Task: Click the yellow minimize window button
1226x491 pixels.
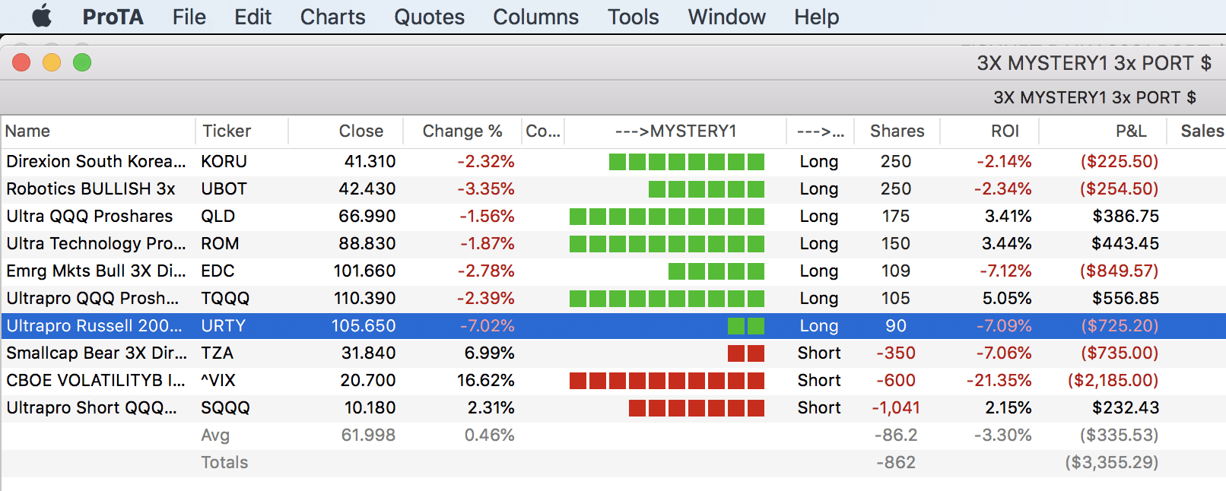Action: click(x=52, y=62)
